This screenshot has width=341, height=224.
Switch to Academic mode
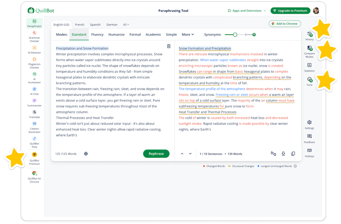153,34
